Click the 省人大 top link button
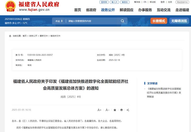The image size is (191, 132). pos(114,2)
